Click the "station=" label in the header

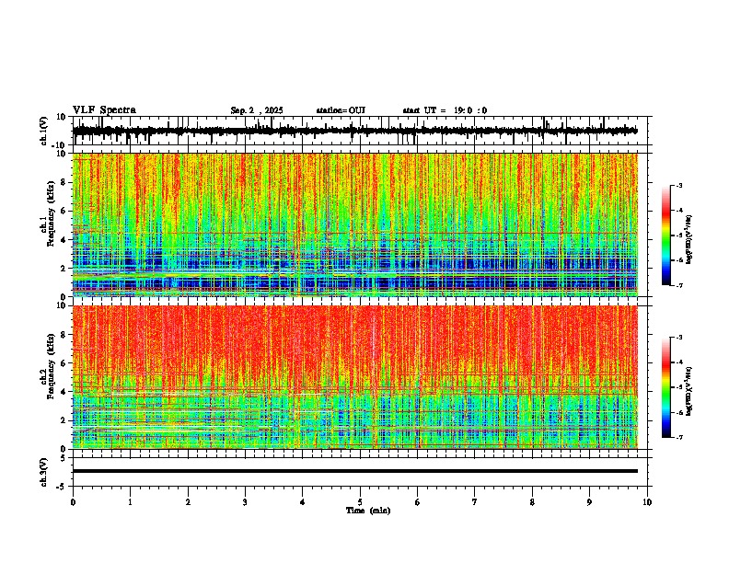[x=332, y=110]
